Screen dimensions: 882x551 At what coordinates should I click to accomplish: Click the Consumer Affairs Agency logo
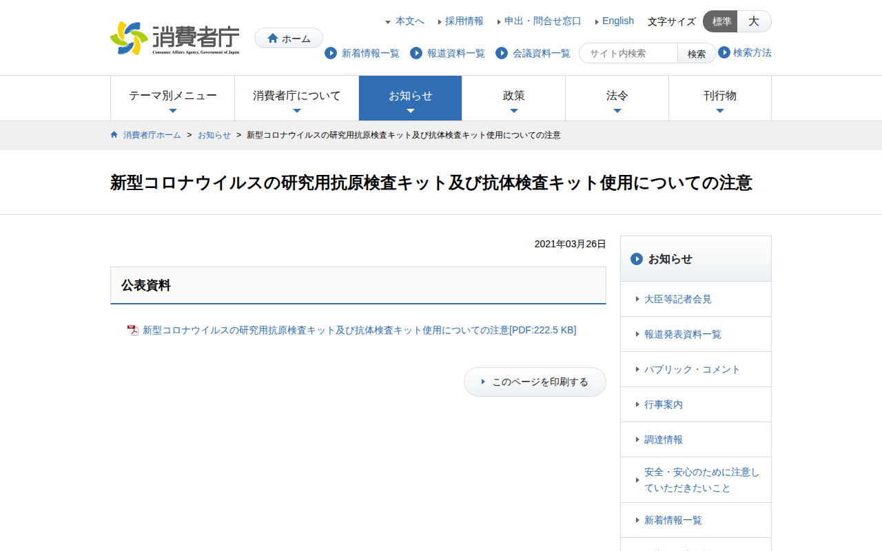175,38
